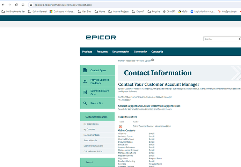Image resolution: width=241 pixels, height=167 pixels.
Task: Click Home in the breadcrumb
Action: [x=121, y=61]
